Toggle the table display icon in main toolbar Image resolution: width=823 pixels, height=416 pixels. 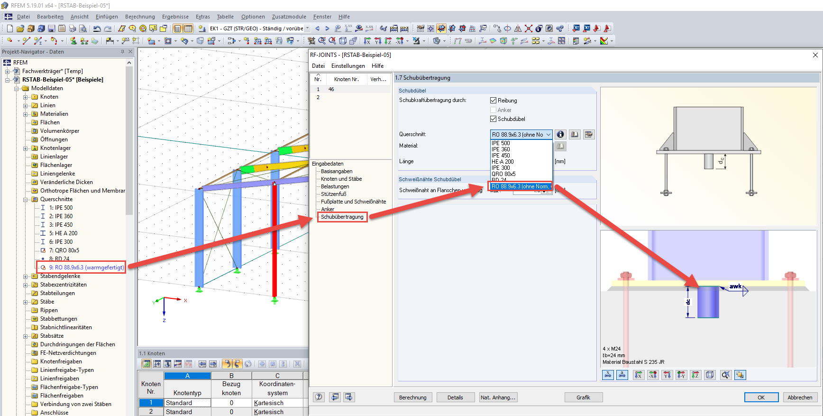(188, 28)
